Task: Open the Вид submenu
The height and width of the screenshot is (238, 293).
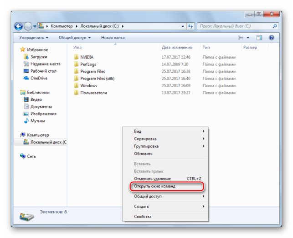Action: pyautogui.click(x=165, y=131)
